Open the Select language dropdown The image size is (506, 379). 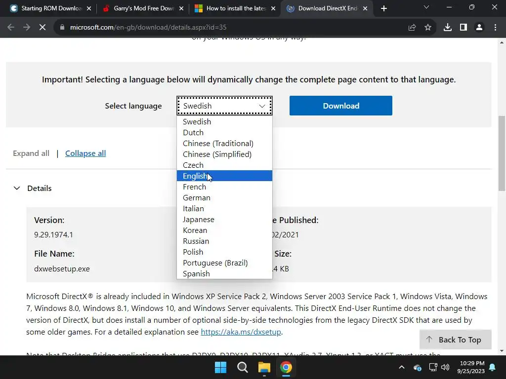tap(224, 106)
